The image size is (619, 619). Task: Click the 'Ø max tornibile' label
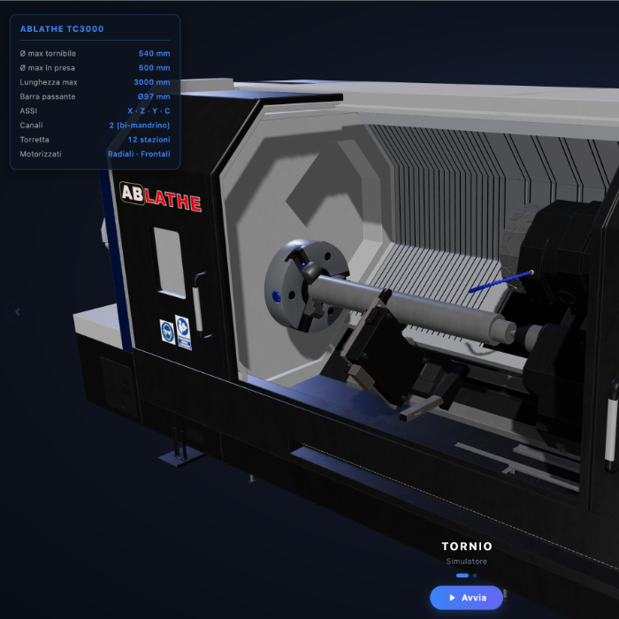(x=48, y=53)
